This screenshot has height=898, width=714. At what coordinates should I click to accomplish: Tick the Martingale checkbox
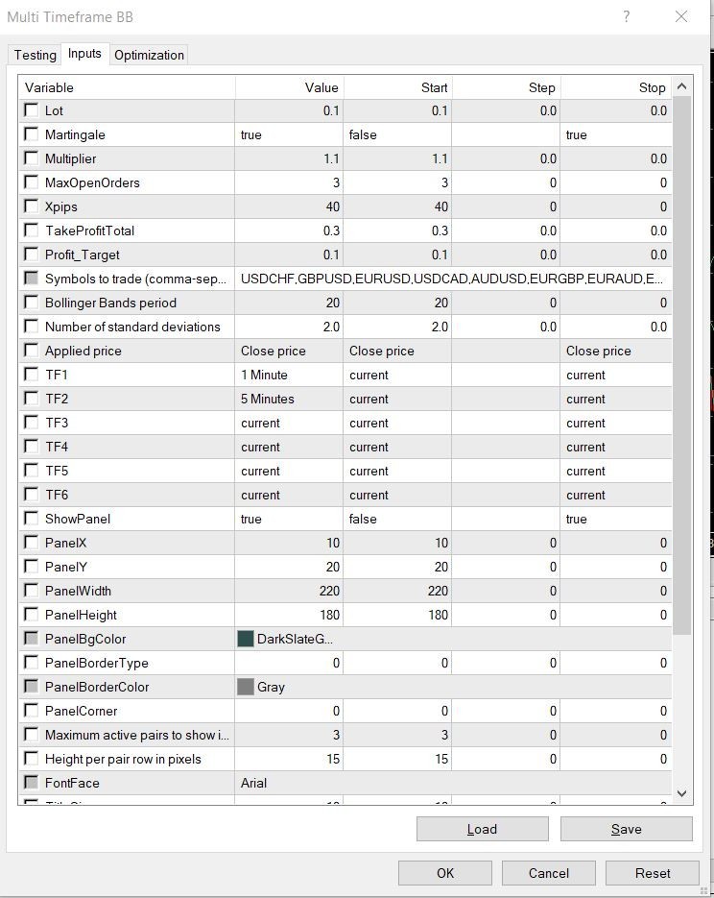point(32,134)
